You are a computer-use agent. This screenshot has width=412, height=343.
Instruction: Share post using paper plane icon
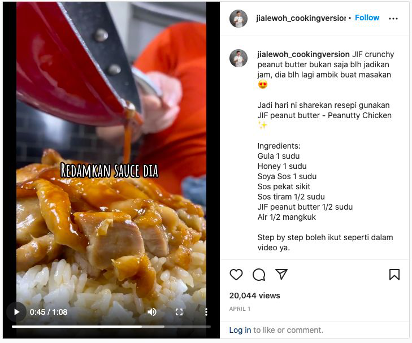tap(281, 274)
